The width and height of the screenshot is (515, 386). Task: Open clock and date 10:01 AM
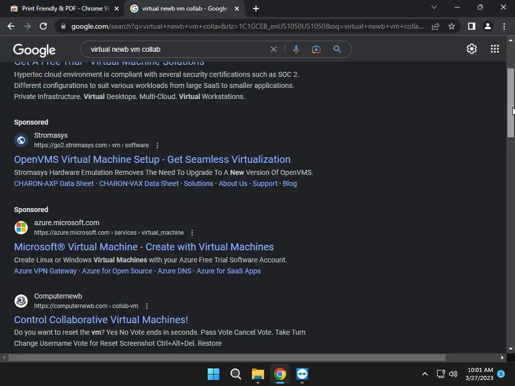[479, 374]
